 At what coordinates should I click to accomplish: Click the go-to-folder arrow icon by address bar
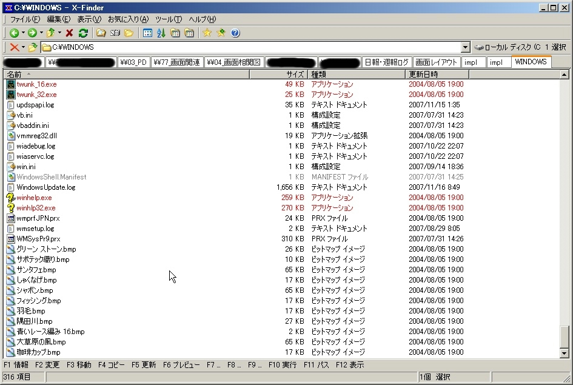pos(33,47)
